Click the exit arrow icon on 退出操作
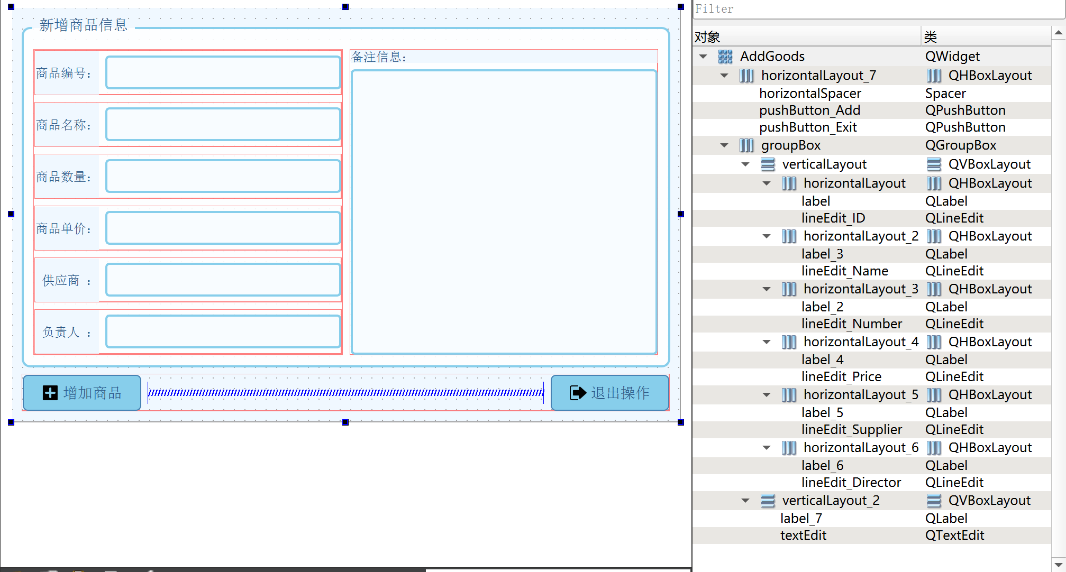This screenshot has height=572, width=1066. pyautogui.click(x=578, y=393)
